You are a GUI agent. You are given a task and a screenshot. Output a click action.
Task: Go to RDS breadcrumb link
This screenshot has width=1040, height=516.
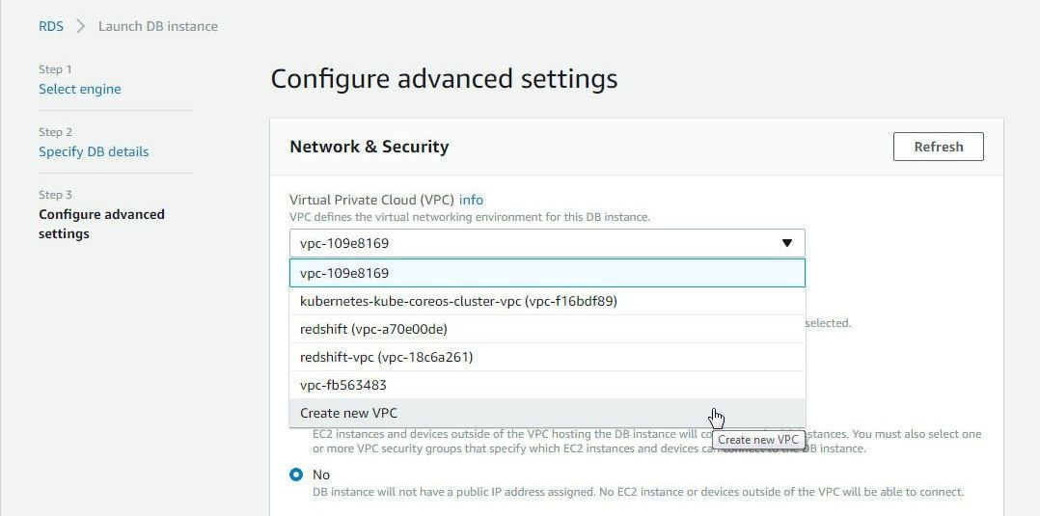point(51,27)
